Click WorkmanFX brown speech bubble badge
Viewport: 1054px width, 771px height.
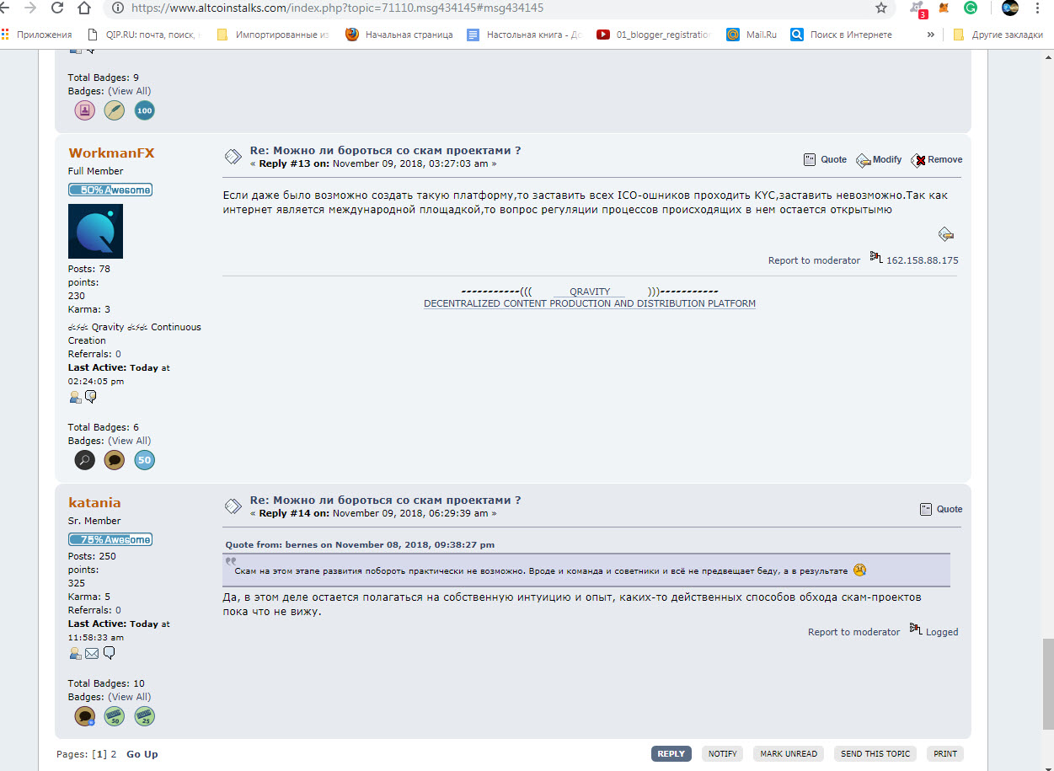[x=115, y=460]
